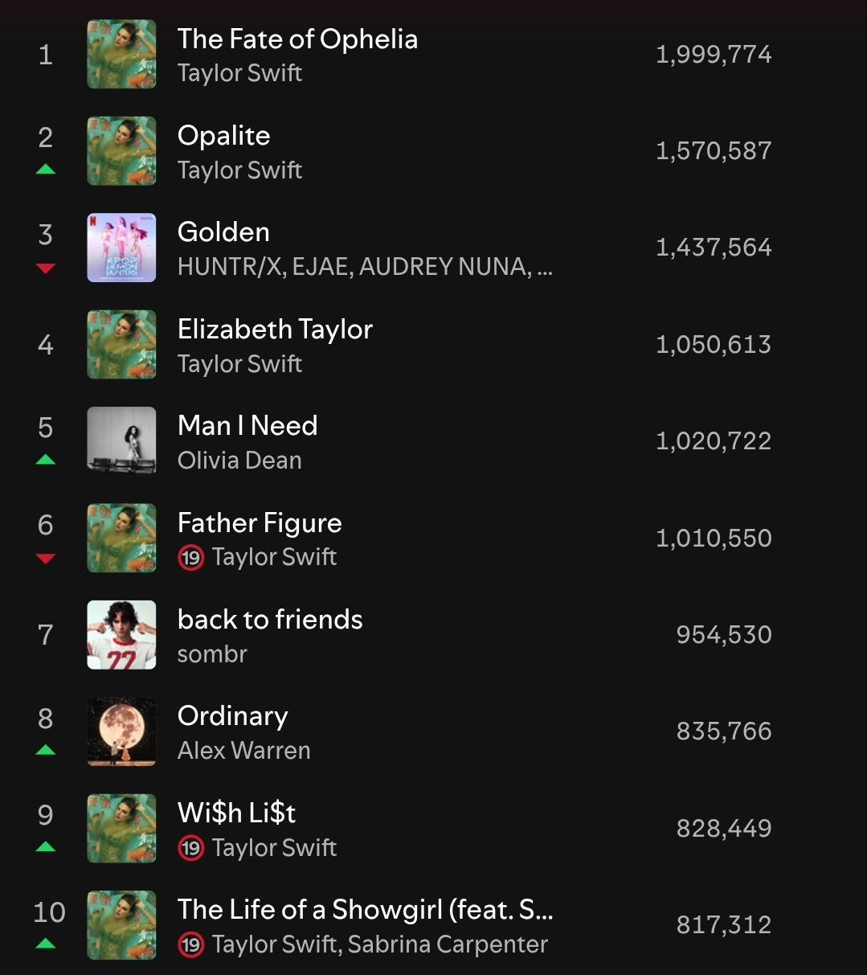The width and height of the screenshot is (867, 975).
Task: Click the green up arrow under rank 5
Action: (46, 459)
